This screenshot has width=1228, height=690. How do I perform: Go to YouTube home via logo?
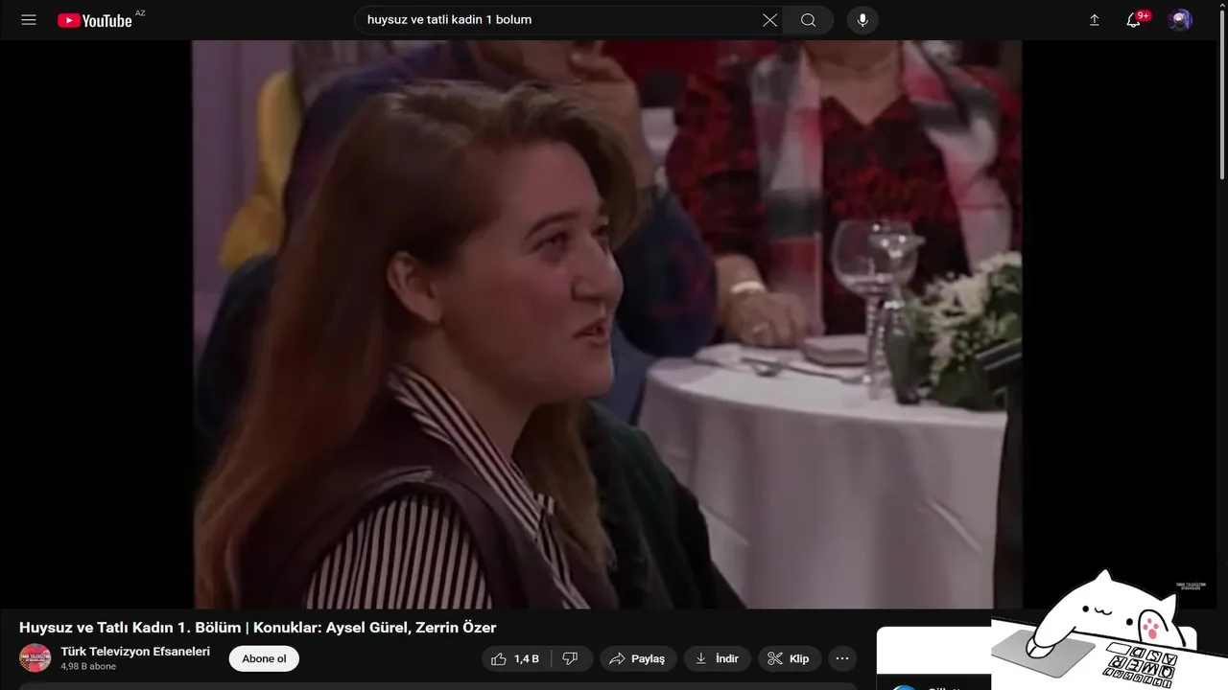(94, 20)
